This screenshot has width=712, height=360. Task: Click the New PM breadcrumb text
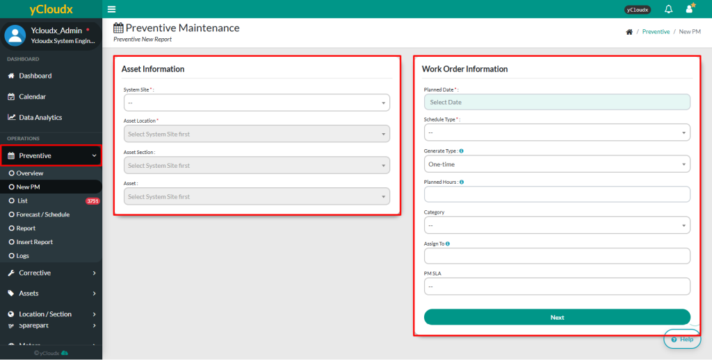pos(690,32)
